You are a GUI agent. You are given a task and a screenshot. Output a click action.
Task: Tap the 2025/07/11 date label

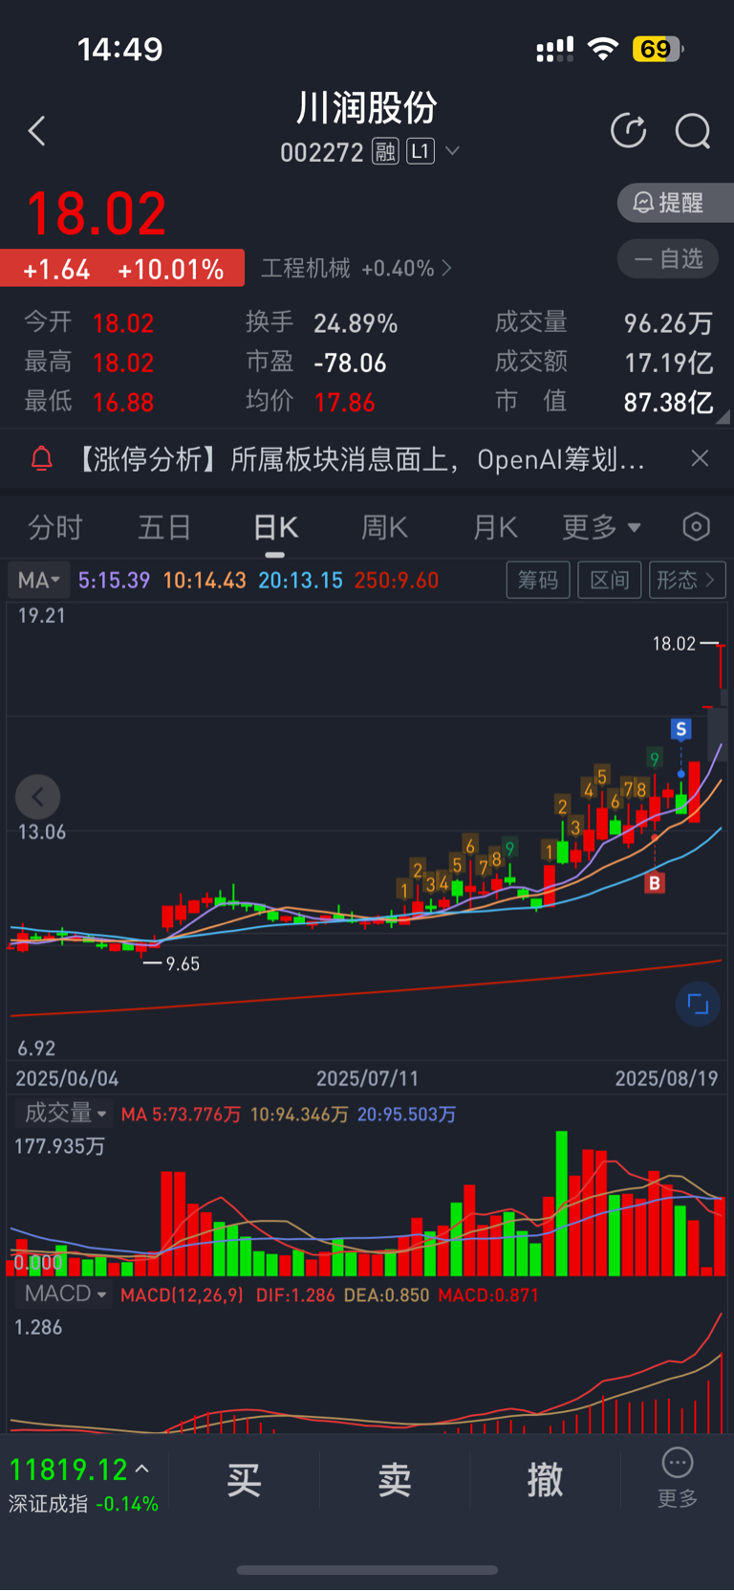tap(367, 1078)
